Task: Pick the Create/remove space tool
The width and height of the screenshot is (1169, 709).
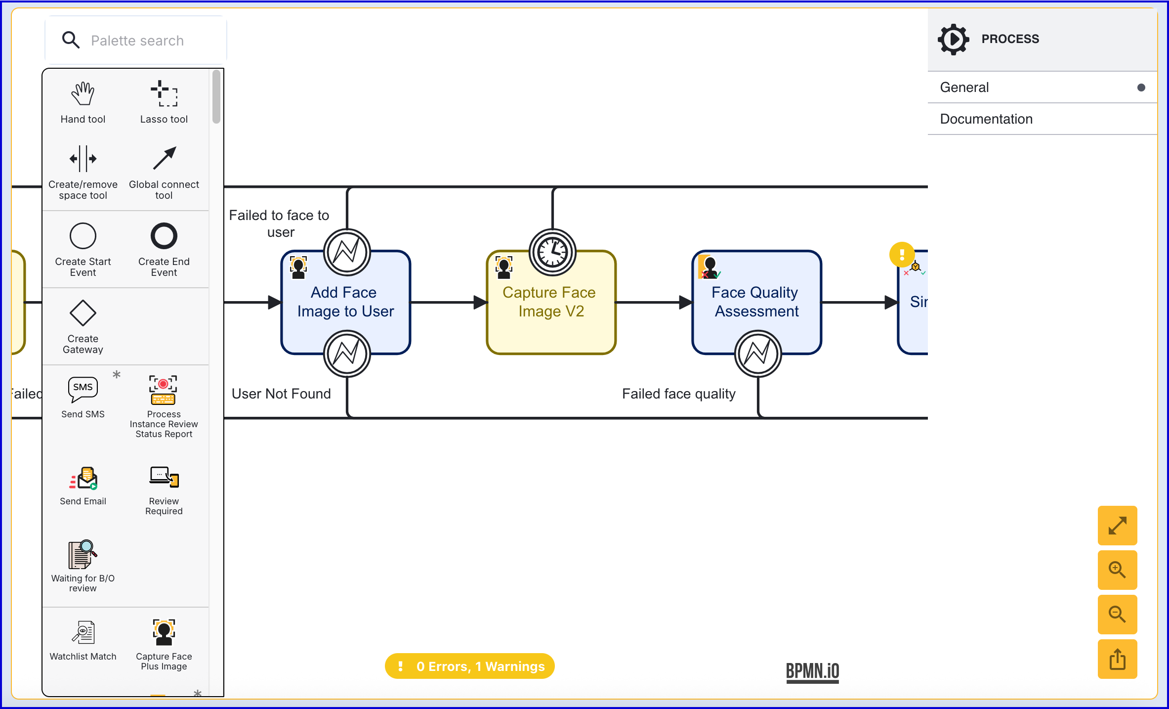Action: click(x=83, y=159)
